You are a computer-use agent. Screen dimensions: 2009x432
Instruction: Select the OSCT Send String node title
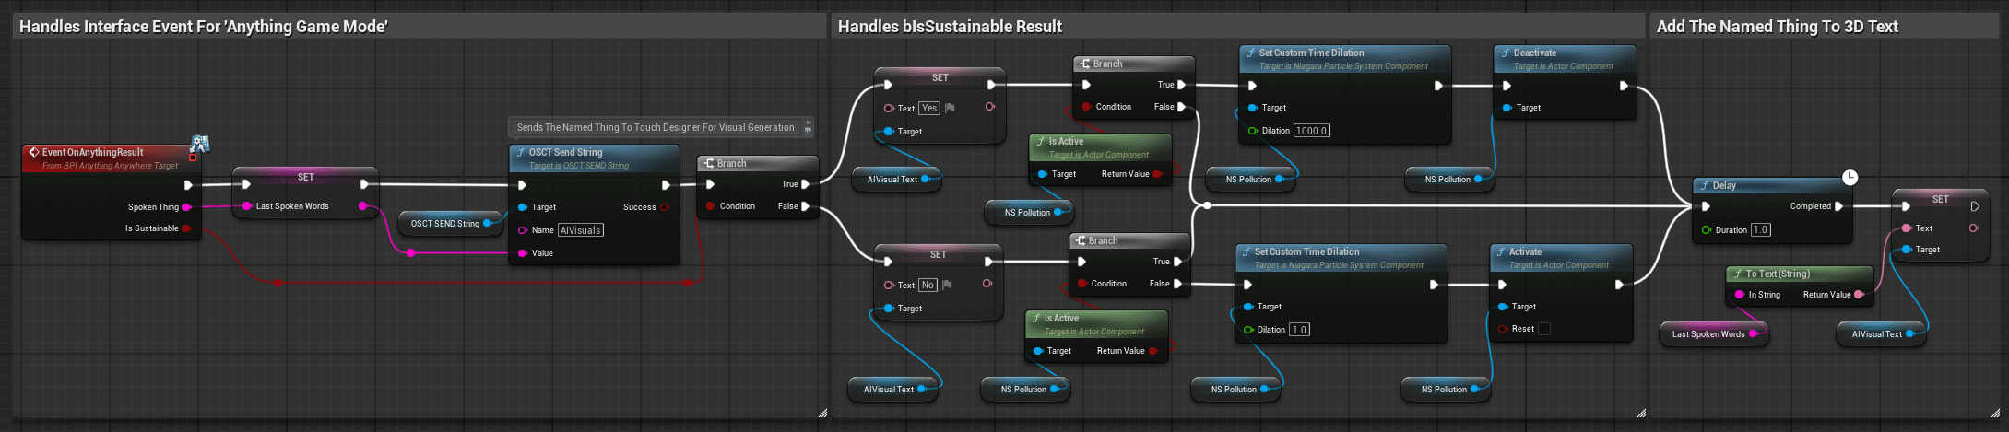565,152
